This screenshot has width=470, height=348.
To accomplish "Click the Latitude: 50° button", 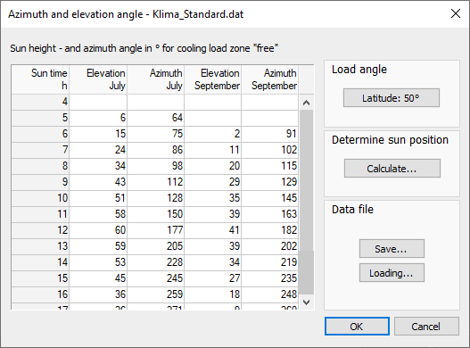I will [392, 98].
